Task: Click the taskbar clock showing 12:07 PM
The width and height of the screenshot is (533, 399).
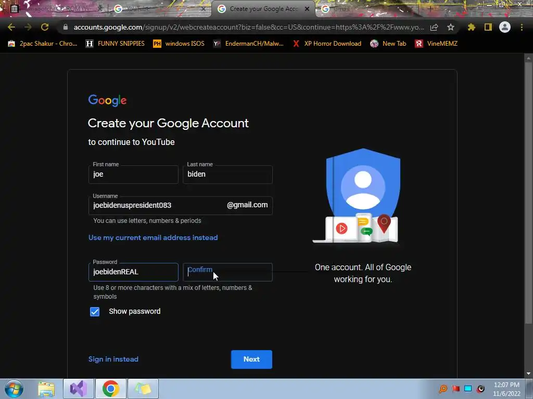Action: pos(506,389)
